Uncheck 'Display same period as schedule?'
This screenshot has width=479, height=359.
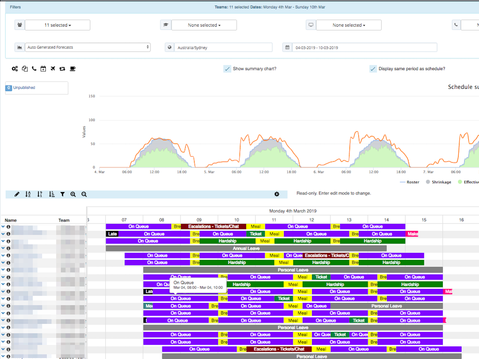point(373,68)
